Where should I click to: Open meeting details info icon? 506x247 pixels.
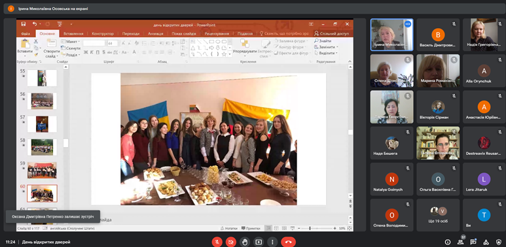pyautogui.click(x=448, y=242)
